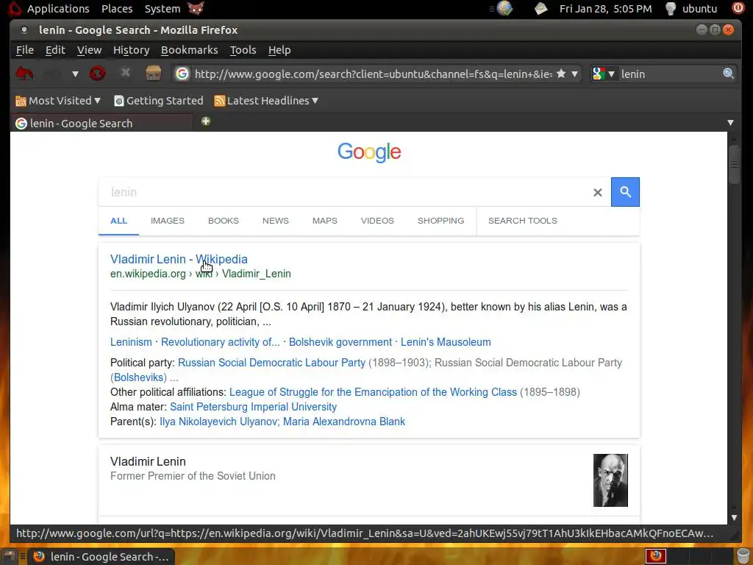Clear the Google search box with X
753x565 pixels.
597,192
